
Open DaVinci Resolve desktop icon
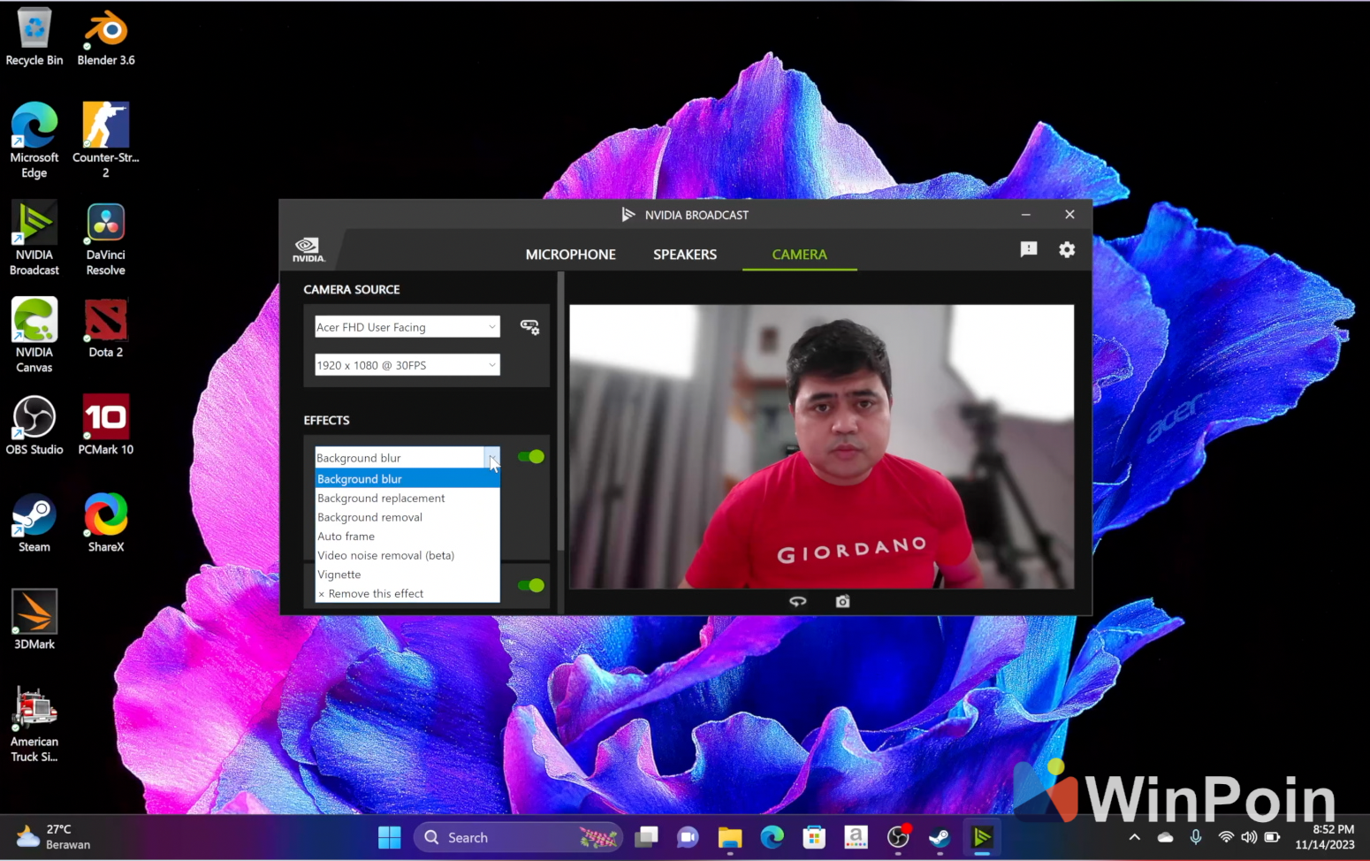coord(106,239)
